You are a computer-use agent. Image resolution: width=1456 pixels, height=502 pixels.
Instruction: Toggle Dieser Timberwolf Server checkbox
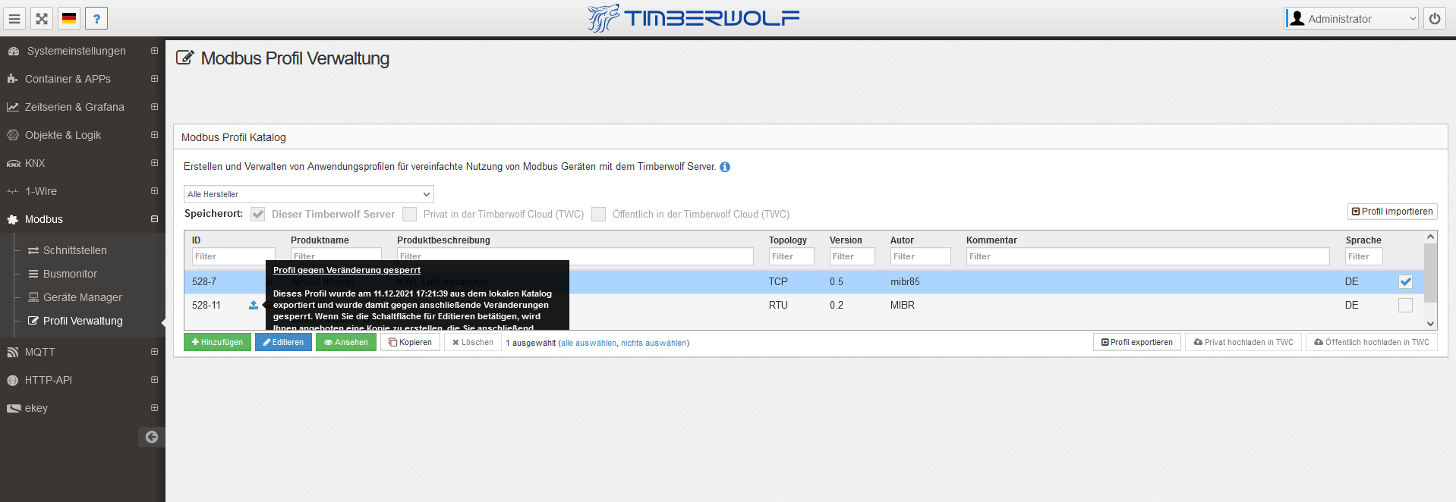[x=258, y=214]
